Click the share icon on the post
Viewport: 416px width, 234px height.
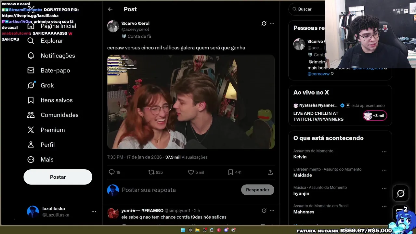coord(270,172)
